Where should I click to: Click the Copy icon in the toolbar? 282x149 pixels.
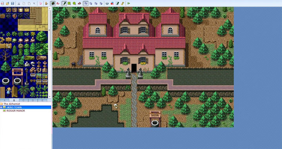[x=24, y=4]
